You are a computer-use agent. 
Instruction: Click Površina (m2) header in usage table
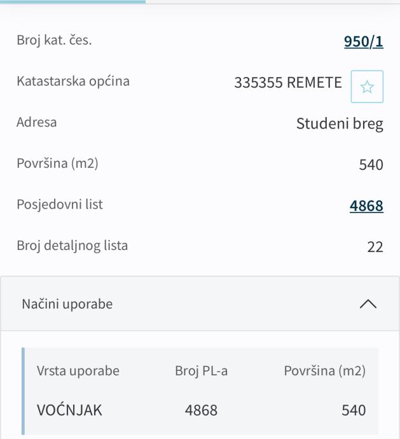pos(324,371)
